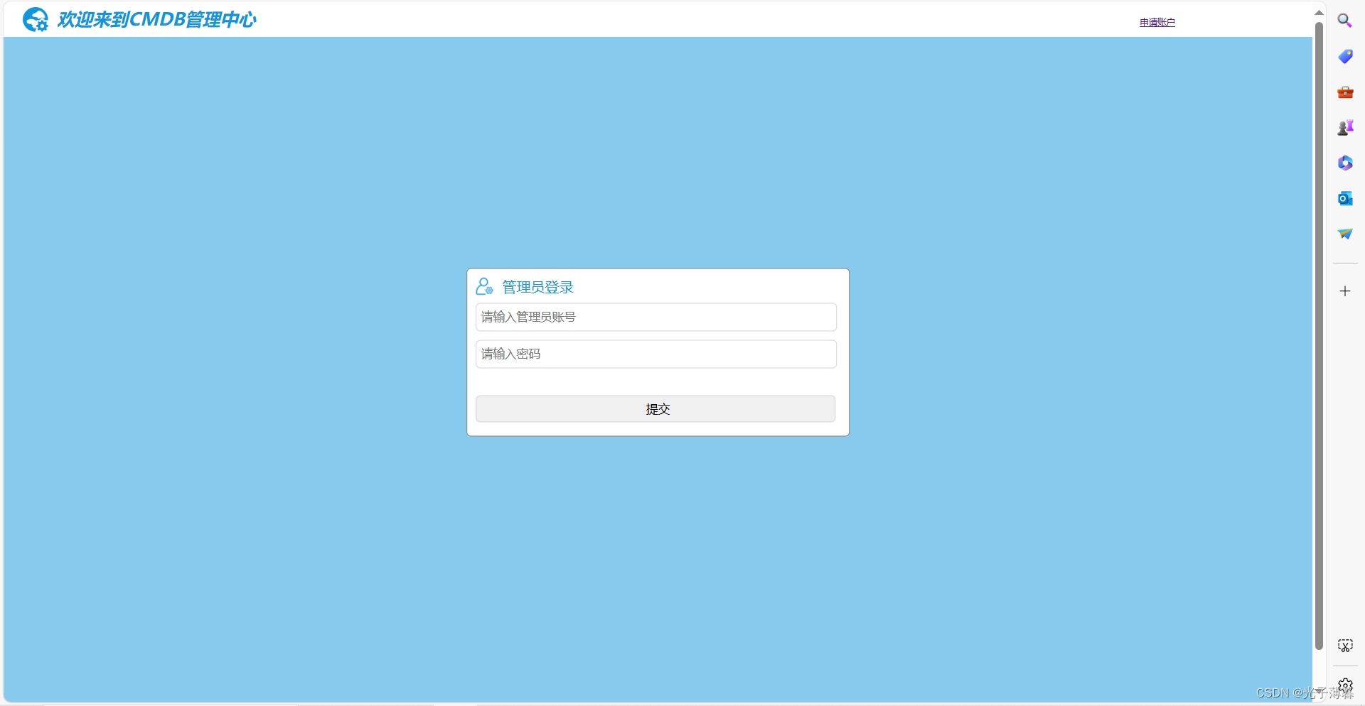Click the 欢迎来到CMDB管理中心 title text
1365x706 pixels.
(156, 19)
